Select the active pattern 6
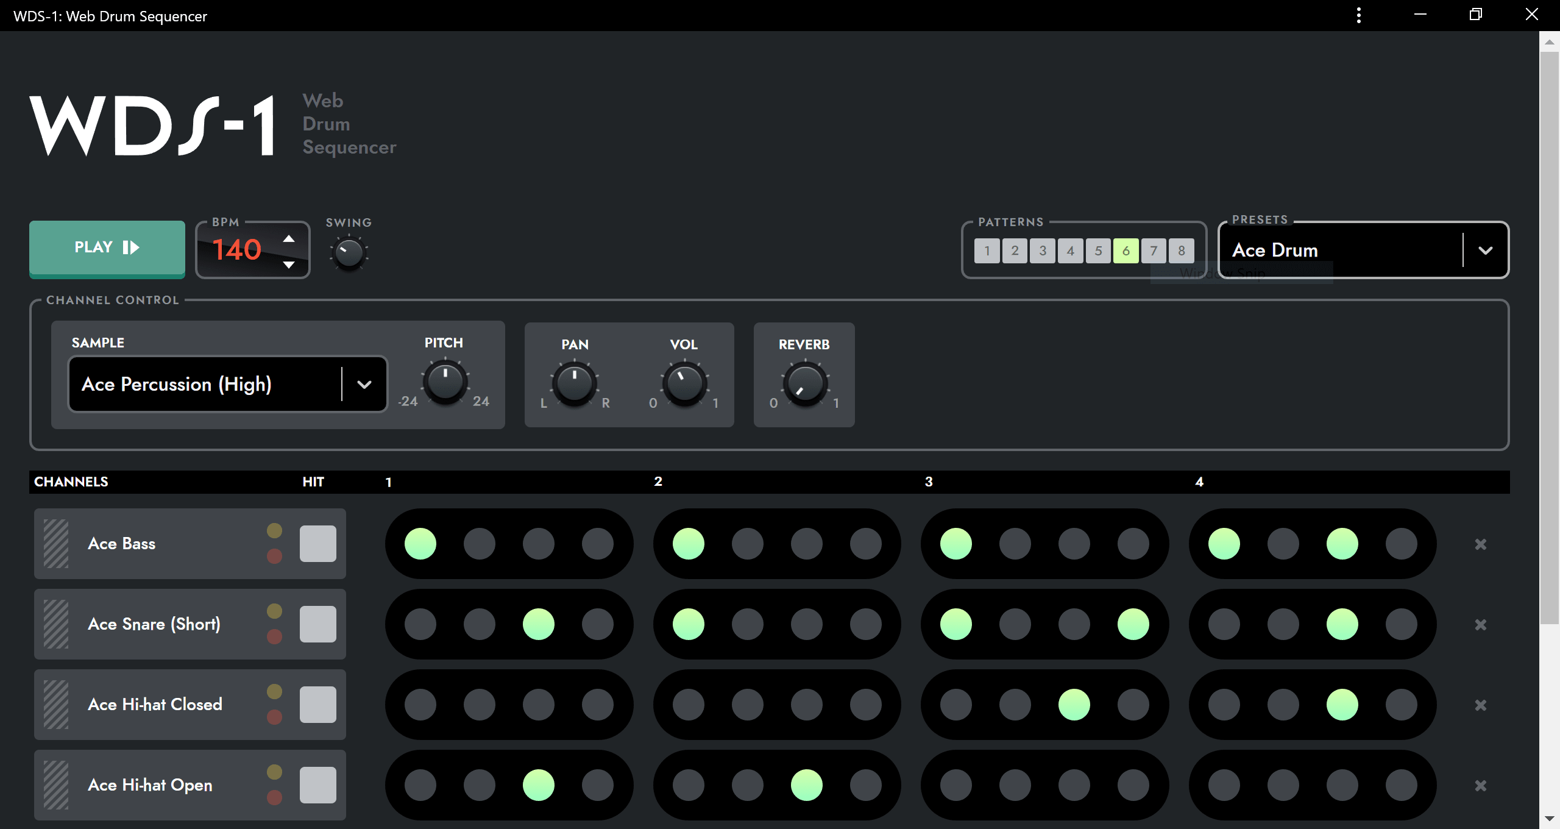This screenshot has height=829, width=1560. click(x=1126, y=251)
